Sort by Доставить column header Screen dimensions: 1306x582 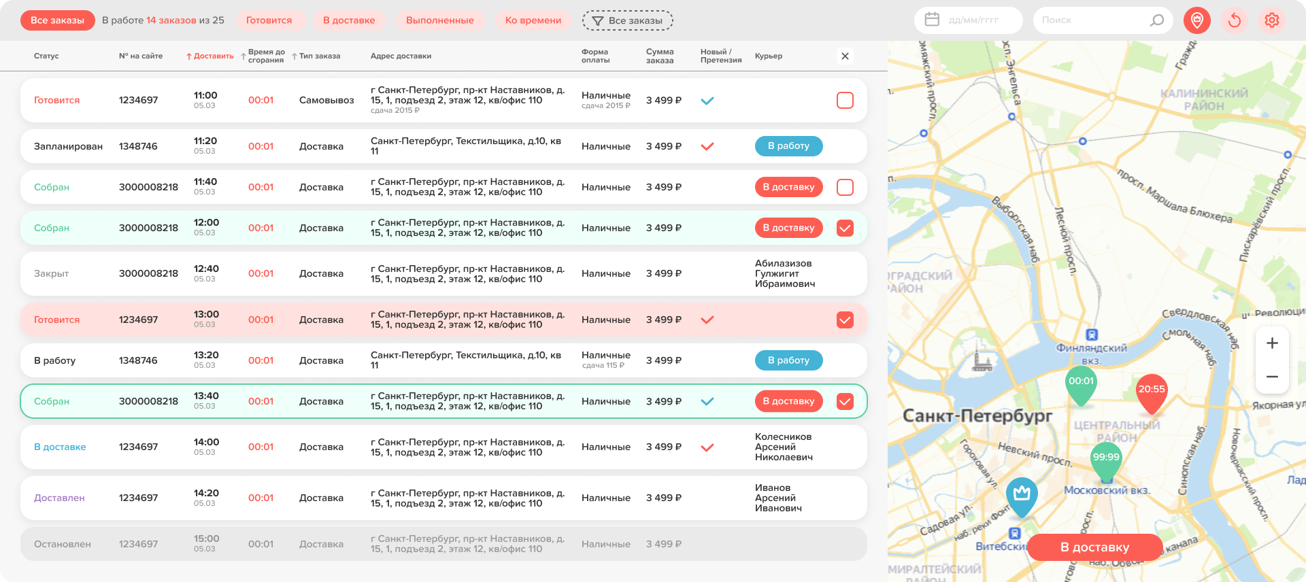coord(210,56)
